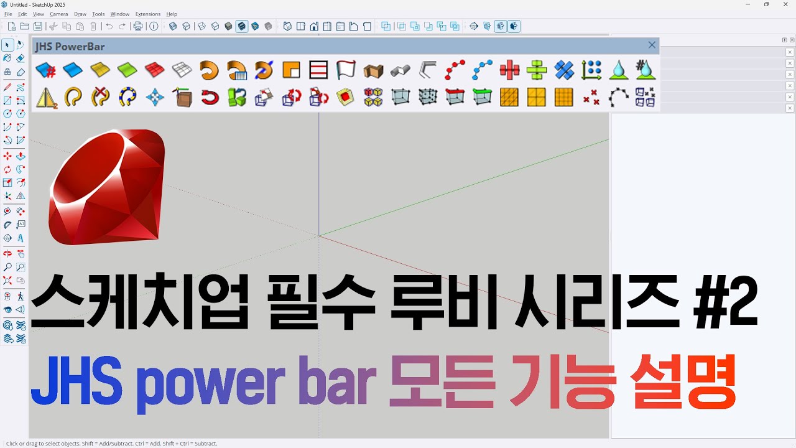
Task: Click the red horizontal lines rectangle icon
Action: coord(318,70)
